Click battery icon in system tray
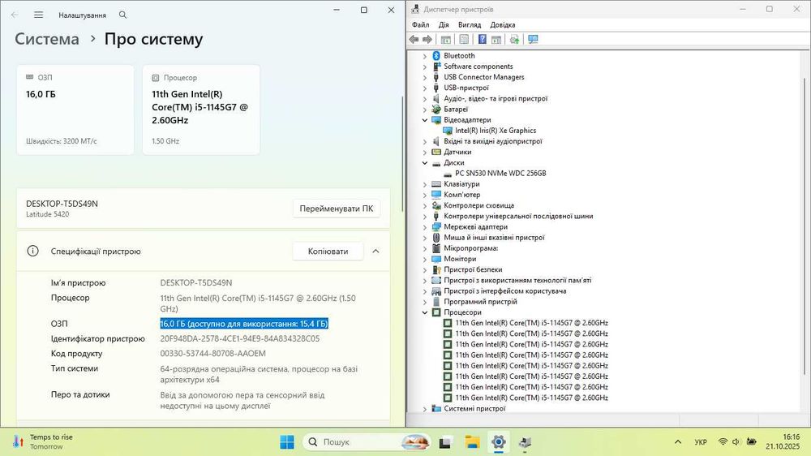Viewport: 811px width, 456px height. (752, 441)
